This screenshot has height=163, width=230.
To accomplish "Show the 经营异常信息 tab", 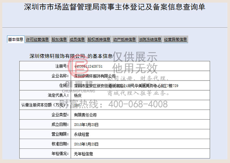I will [x=175, y=39].
